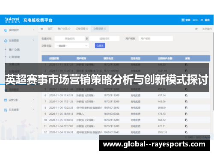This screenshot has height=155, width=214.
Task: Select date 2020-11-09 11:42:24
Action: [61, 95]
